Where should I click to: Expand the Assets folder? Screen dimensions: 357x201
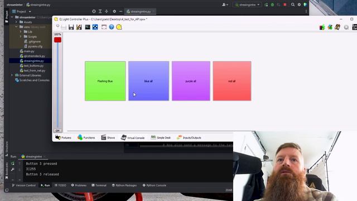point(16,22)
